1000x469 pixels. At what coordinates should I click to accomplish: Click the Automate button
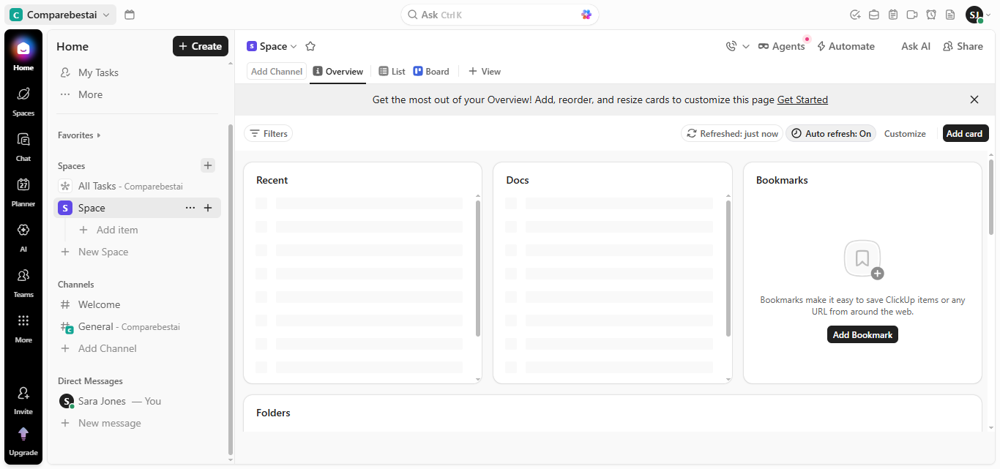click(x=846, y=46)
